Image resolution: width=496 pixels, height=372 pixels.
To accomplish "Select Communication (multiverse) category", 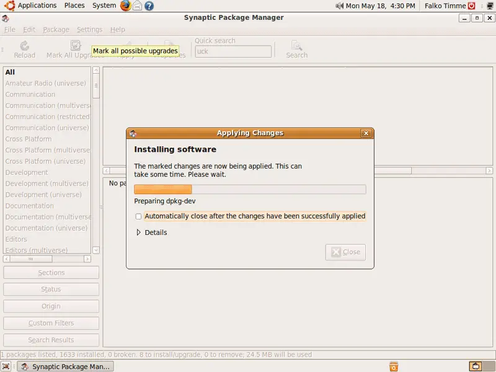I will click(47, 105).
